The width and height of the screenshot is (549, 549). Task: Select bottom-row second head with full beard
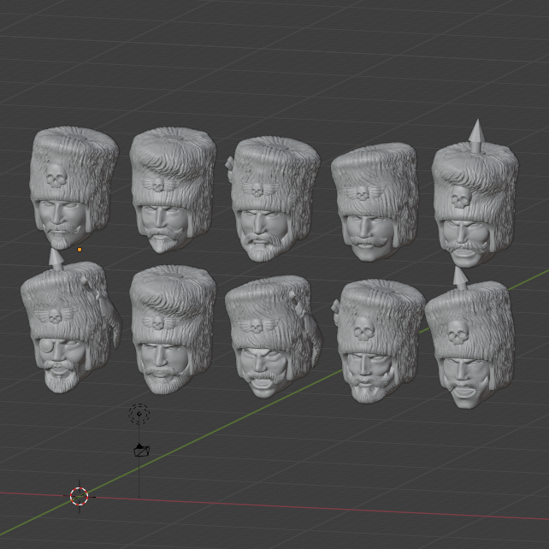point(173,329)
